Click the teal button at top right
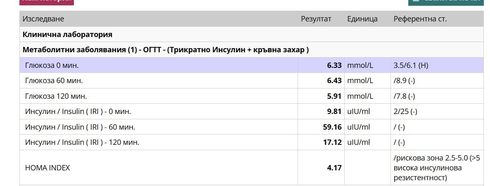The image size is (490, 186). [x=446, y=2]
